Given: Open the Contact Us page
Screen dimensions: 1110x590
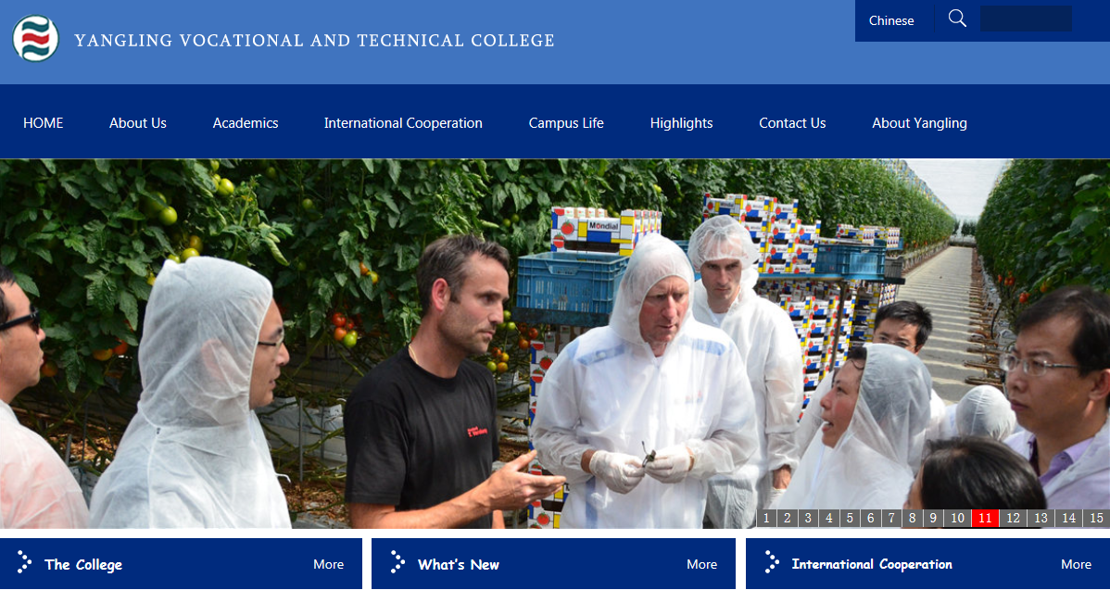Looking at the screenshot, I should 792,123.
